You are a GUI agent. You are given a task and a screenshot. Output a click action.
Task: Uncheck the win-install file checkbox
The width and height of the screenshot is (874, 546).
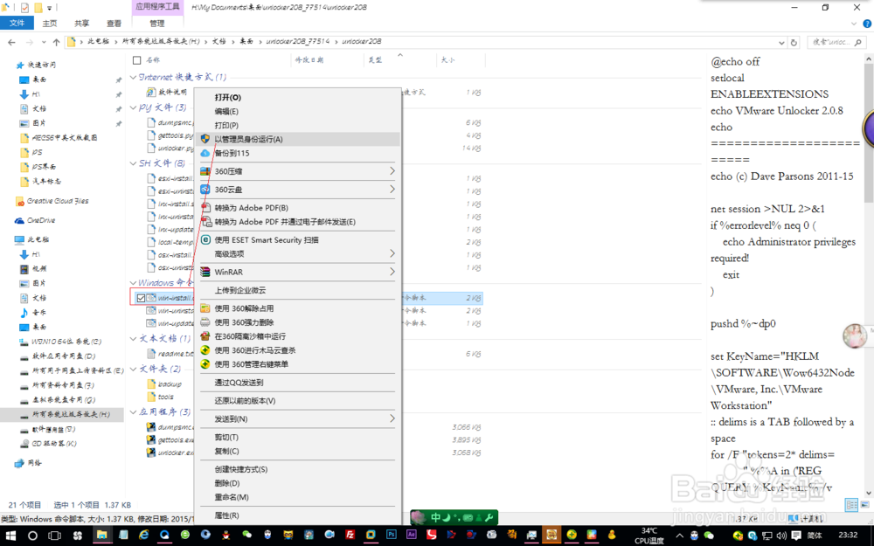click(141, 298)
